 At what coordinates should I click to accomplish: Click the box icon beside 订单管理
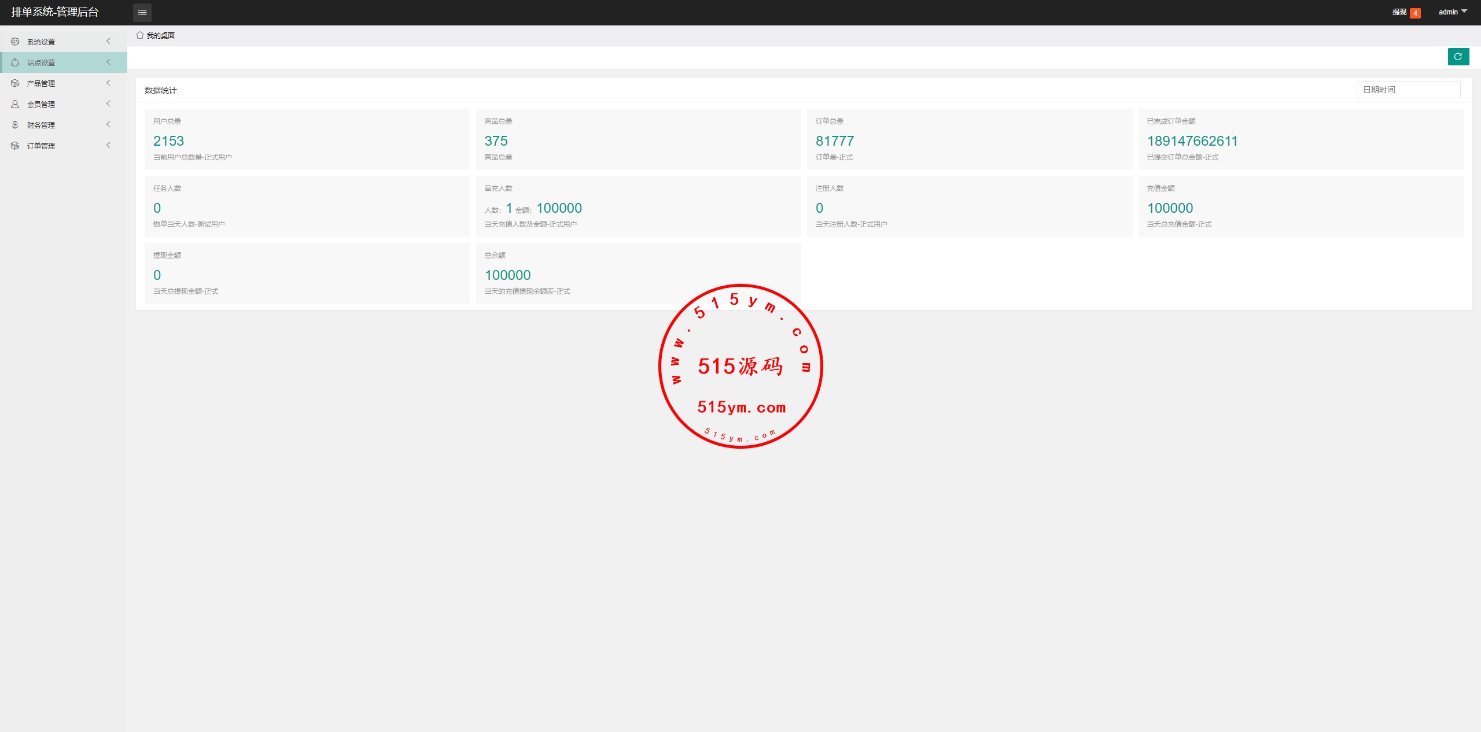point(15,146)
